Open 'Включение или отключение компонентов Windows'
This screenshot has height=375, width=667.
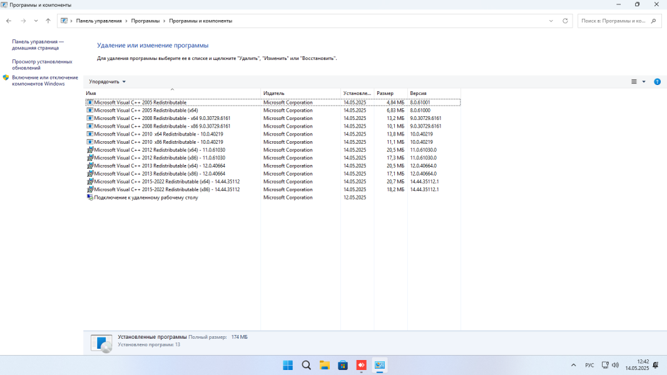click(45, 81)
